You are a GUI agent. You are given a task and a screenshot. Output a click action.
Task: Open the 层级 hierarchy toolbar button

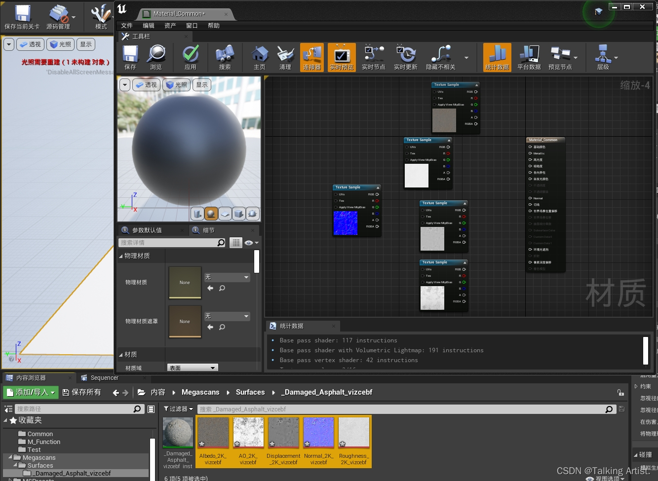tap(603, 57)
